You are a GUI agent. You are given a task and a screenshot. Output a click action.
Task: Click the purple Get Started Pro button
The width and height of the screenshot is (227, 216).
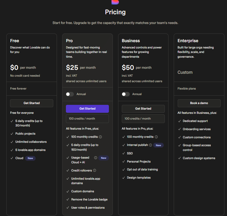point(87,109)
